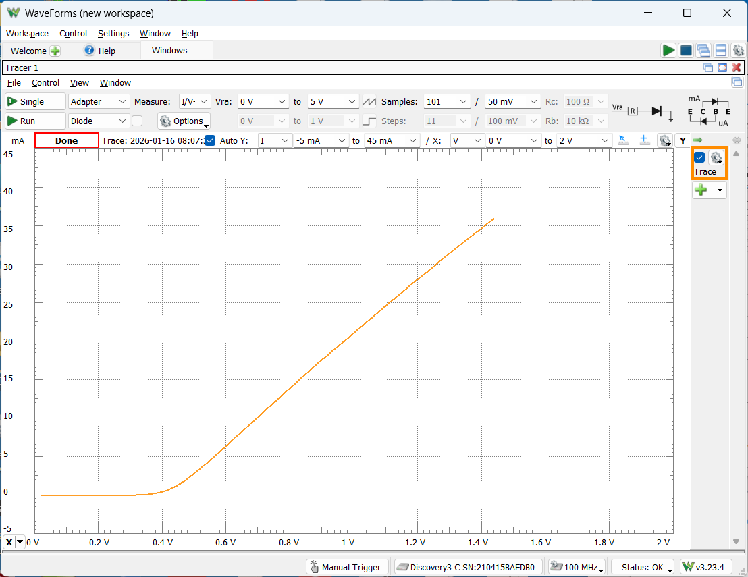This screenshot has width=748, height=577.
Task: Click the Options button
Action: [184, 121]
